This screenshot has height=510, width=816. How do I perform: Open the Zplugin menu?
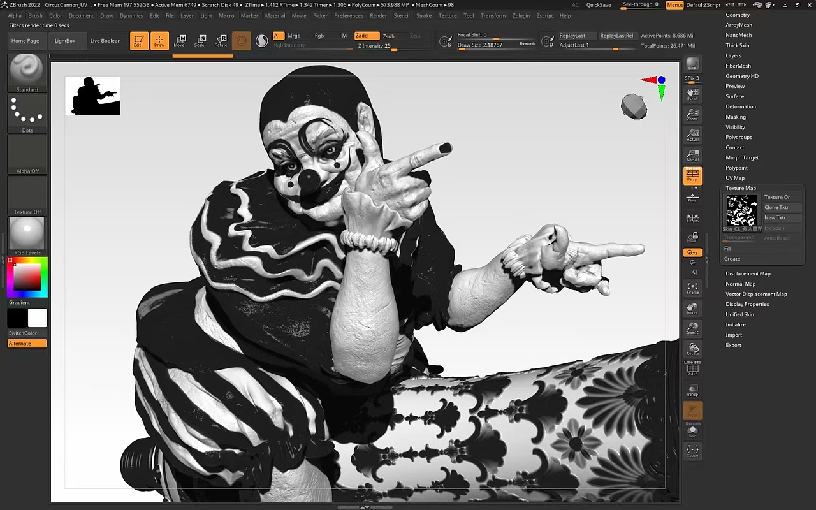tap(521, 15)
